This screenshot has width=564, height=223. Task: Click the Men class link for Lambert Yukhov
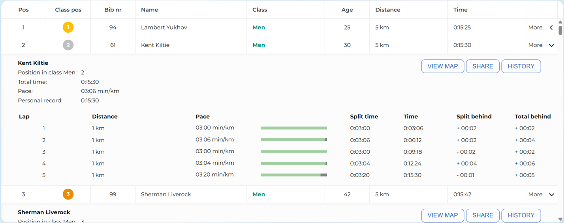259,28
